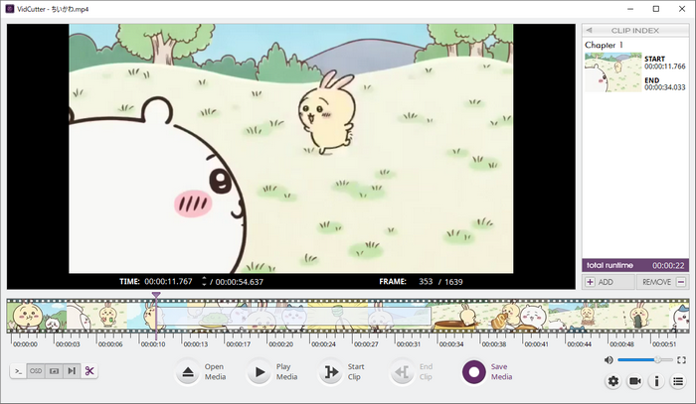Mute audio using the speaker icon
This screenshot has height=404, width=696.
609,359
